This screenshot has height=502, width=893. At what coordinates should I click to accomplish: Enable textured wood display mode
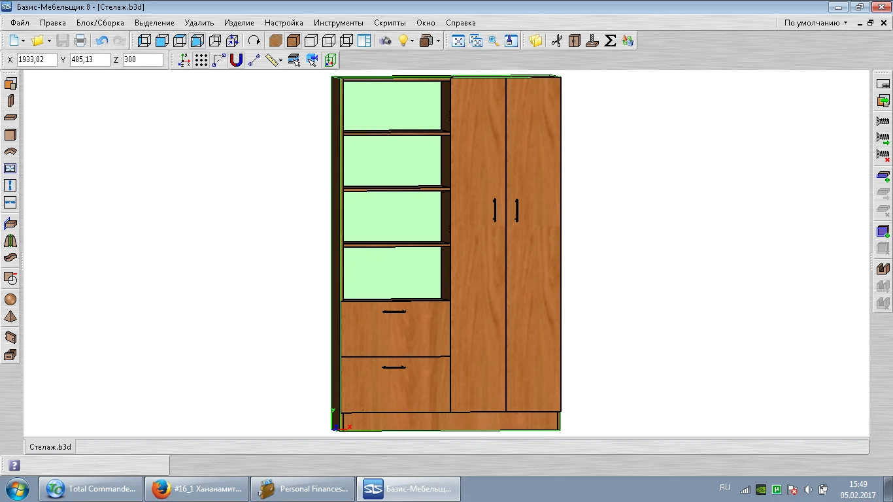click(276, 41)
